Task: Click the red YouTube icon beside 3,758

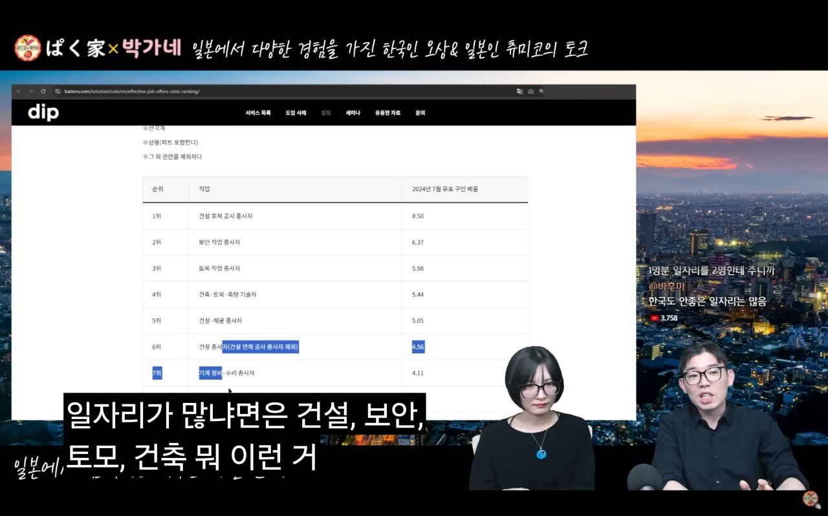Action: tap(655, 318)
